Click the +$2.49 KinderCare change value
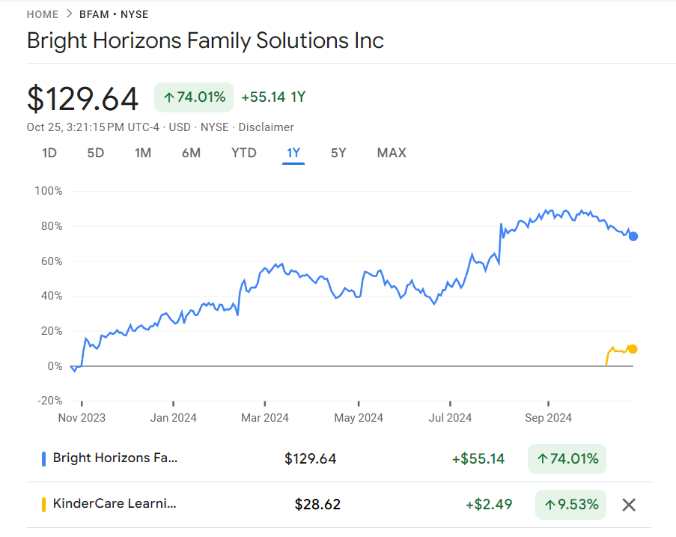 pos(489,504)
